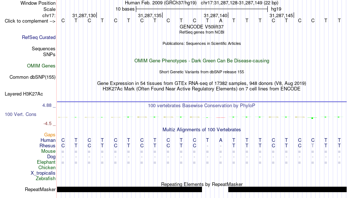
Task: Click the Elephant alignment row label
Action: pos(46,162)
